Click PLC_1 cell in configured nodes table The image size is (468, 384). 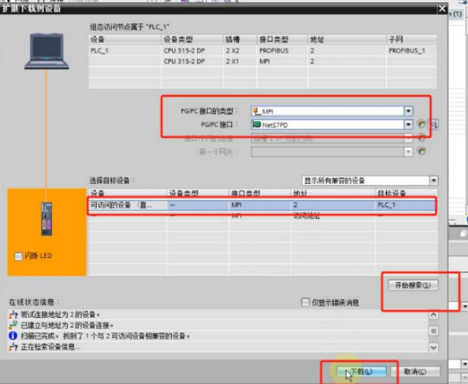pyautogui.click(x=99, y=51)
